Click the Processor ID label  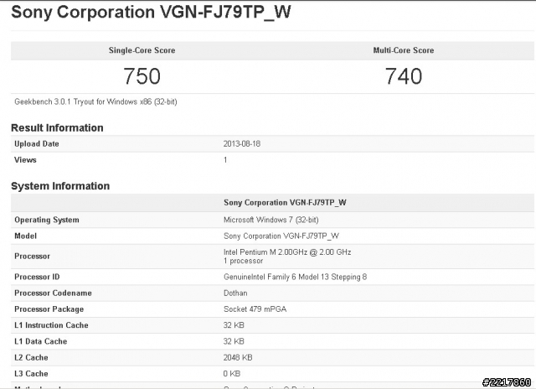point(37,277)
